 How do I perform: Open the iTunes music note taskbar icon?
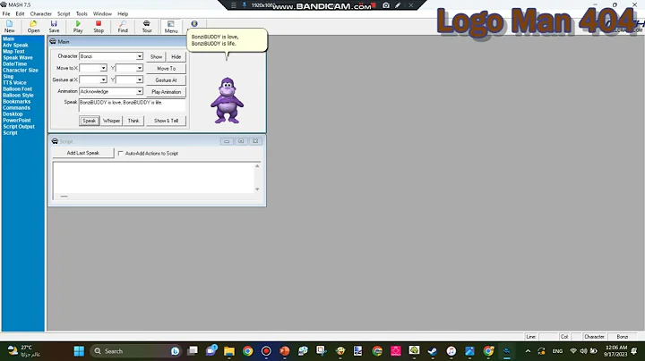coord(451,351)
